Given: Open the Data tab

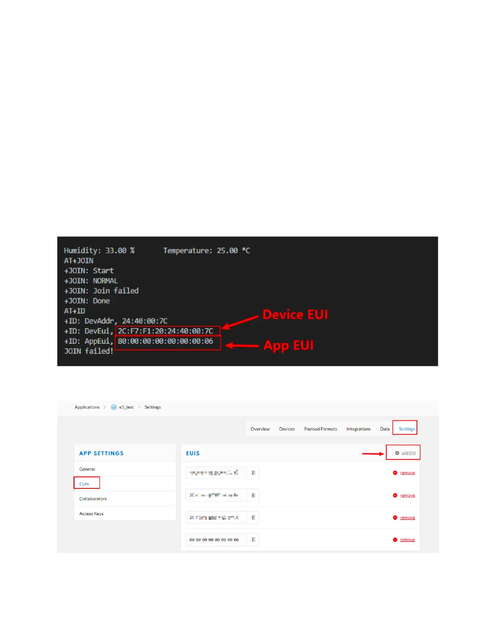Looking at the screenshot, I should [x=385, y=429].
